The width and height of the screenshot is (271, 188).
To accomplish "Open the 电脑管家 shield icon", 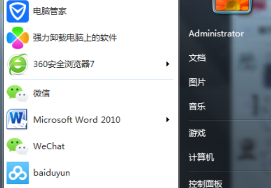I will tap(17, 11).
